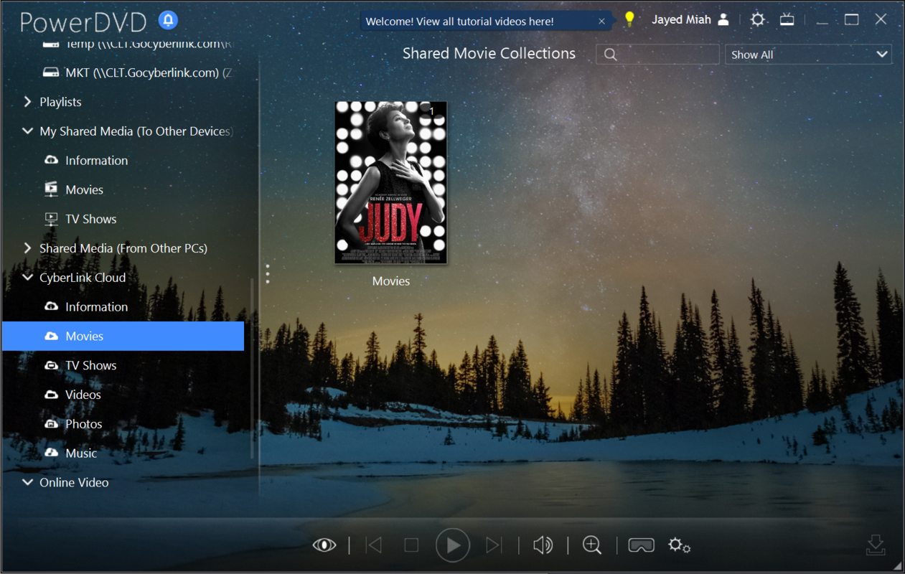This screenshot has width=905, height=574.
Task: Mute the volume speaker
Action: coord(543,545)
